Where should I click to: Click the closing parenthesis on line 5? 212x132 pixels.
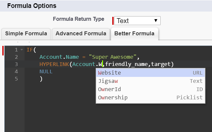point(41,79)
